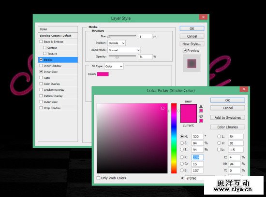Click the stroke Color swatch
The image size is (266, 197).
click(x=103, y=74)
